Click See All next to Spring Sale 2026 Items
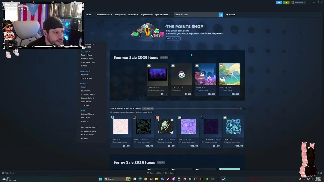The height and width of the screenshot is (182, 324). point(161,162)
